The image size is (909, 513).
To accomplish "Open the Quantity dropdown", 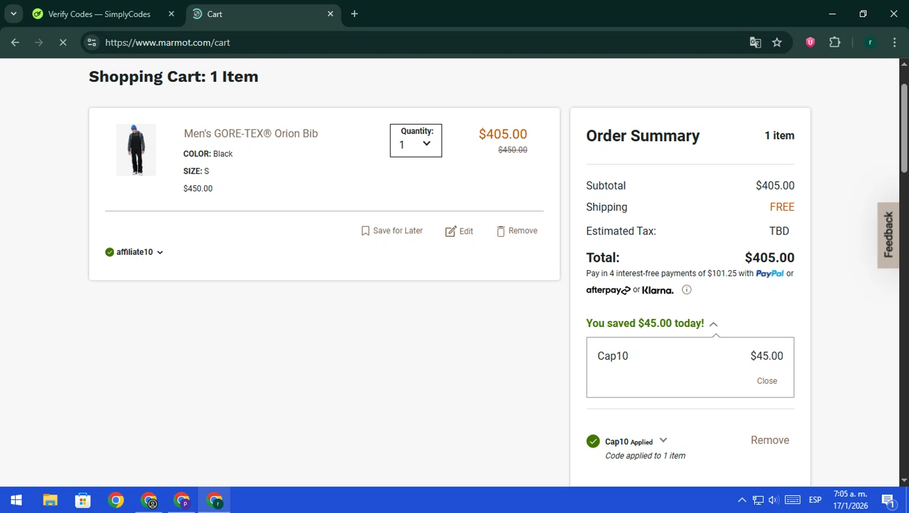I will click(416, 141).
